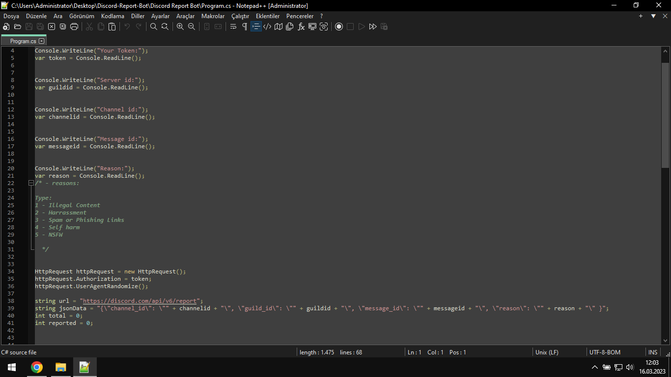671x377 pixels.
Task: Click line number 34 in the margin
Action: [x=11, y=271]
